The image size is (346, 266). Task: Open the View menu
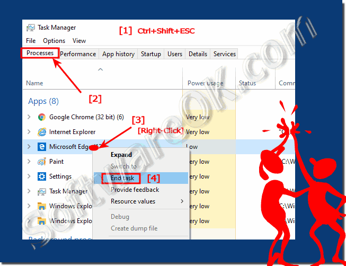click(x=79, y=41)
